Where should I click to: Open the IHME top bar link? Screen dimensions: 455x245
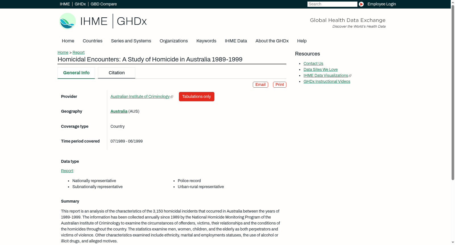65,4
